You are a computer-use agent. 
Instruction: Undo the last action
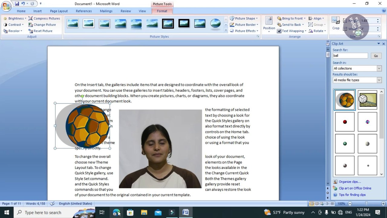coord(23,4)
